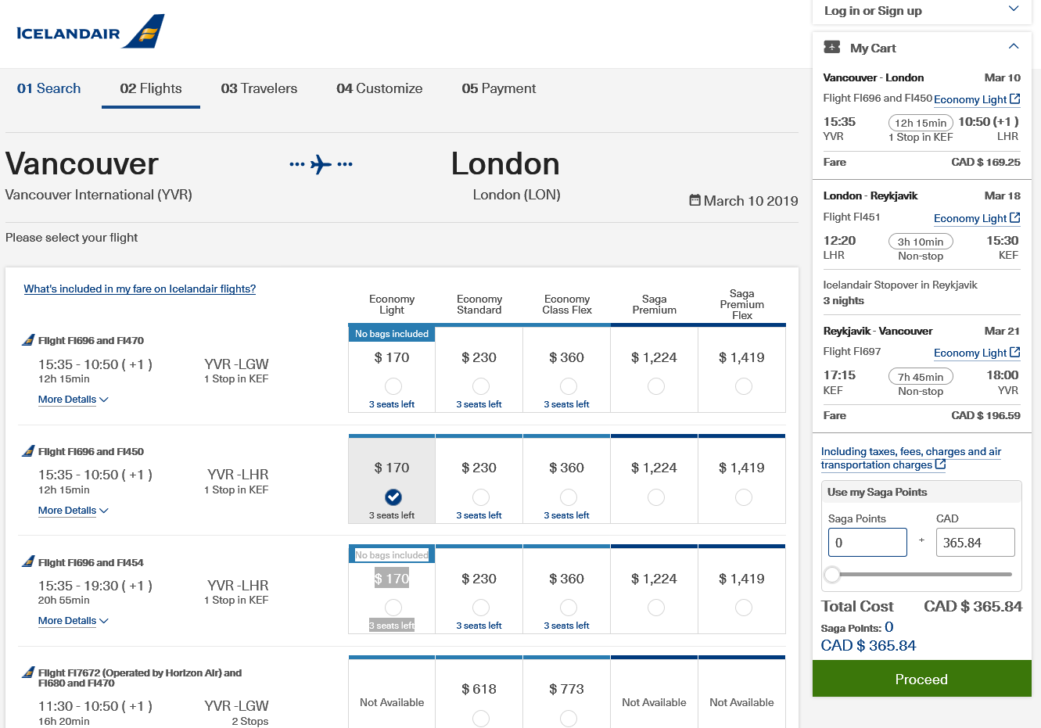Click the Proceed button
The image size is (1041, 728).
921,679
